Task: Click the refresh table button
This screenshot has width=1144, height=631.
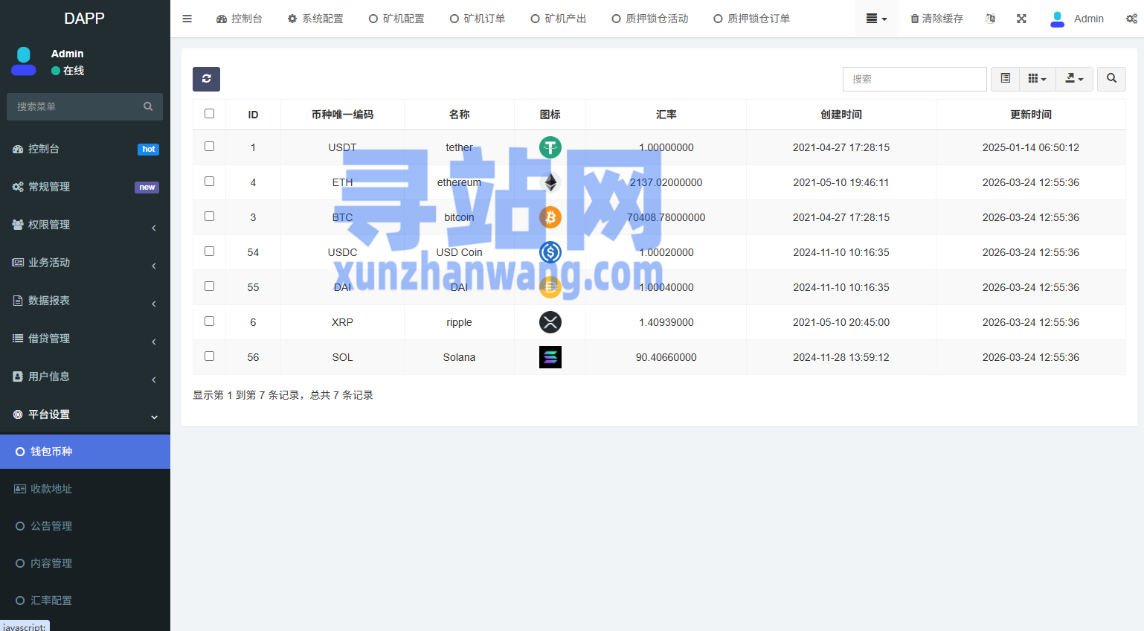Action: [x=206, y=79]
